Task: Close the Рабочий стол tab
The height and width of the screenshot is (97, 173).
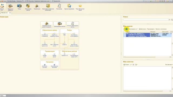Action: (10, 13)
